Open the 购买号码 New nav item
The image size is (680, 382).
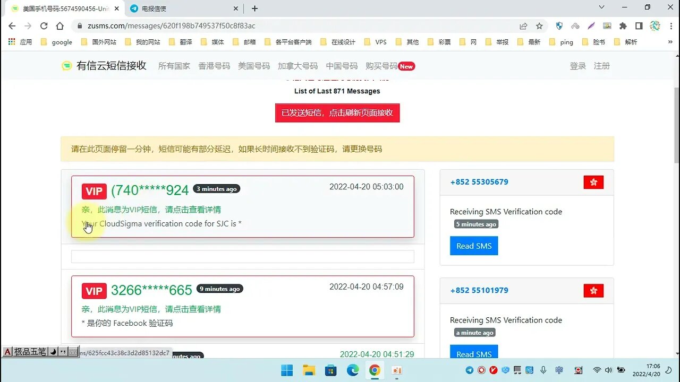[390, 66]
